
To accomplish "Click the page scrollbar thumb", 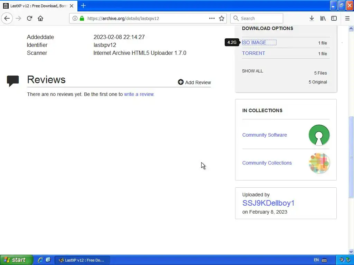I will click(x=351, y=157).
